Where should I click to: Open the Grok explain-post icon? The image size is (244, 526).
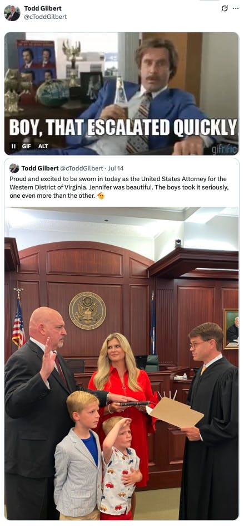[225, 9]
